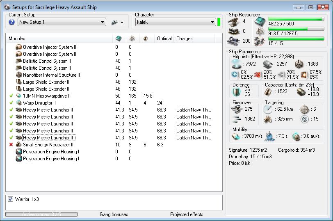Click the capacitor column header icon
Image resolution: width=333 pixels, height=221 pixels.
[x=145, y=39]
